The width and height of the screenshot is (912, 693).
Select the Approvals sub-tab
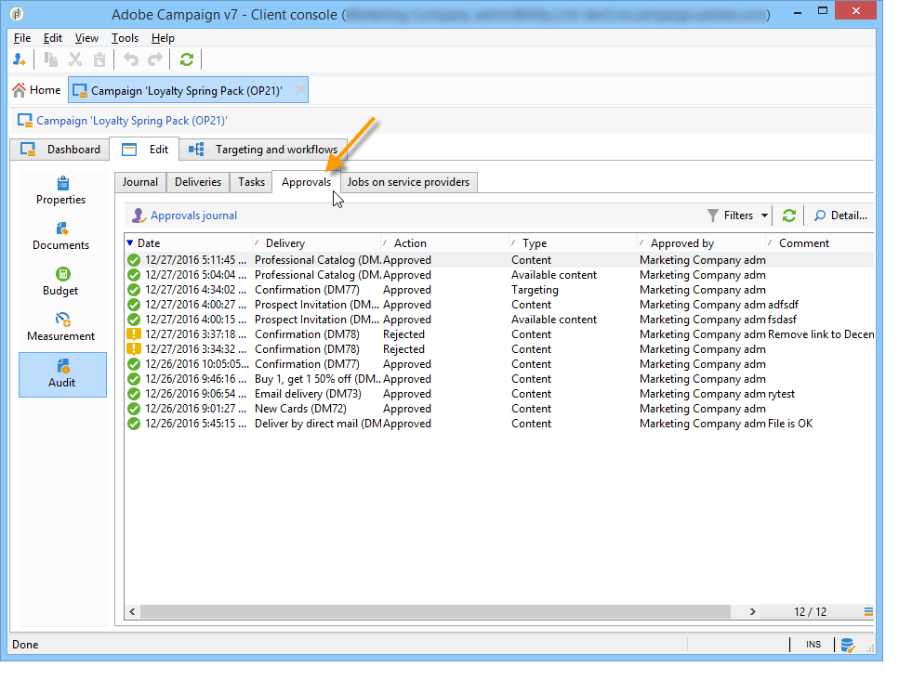click(x=306, y=182)
